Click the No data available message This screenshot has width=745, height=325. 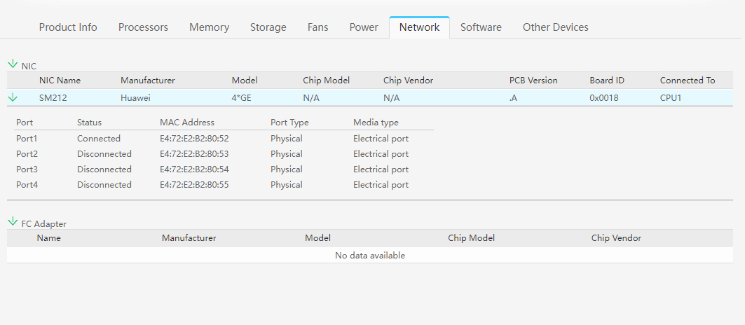(370, 256)
